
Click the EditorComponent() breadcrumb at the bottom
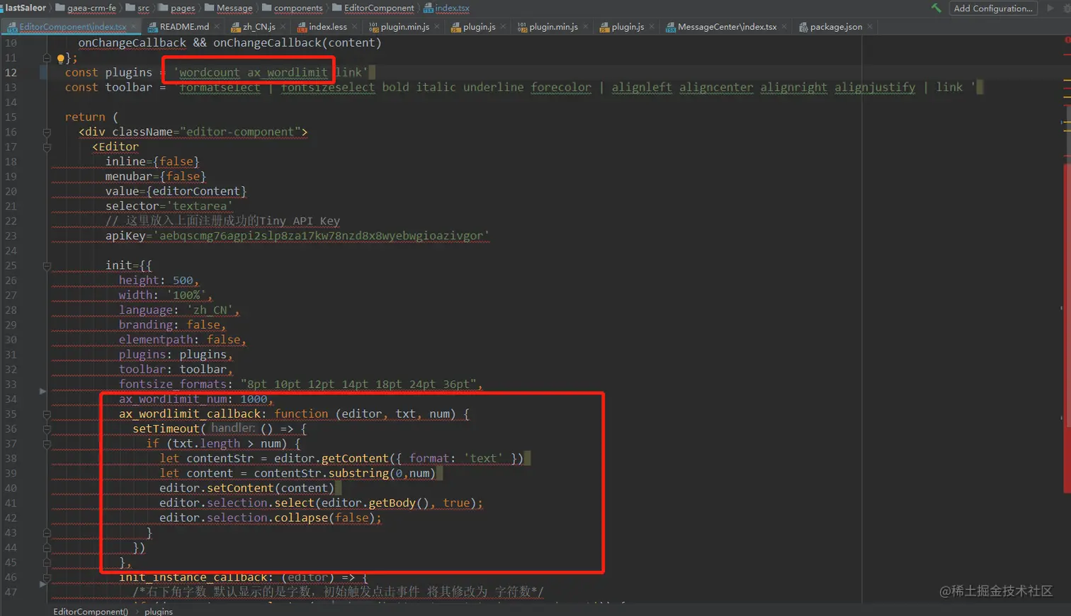coord(91,611)
